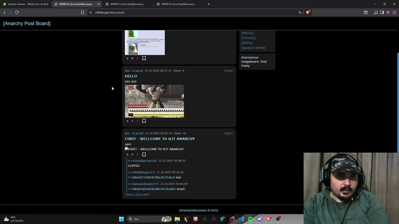Open File Explorer from the taskbar

[x=177, y=219]
